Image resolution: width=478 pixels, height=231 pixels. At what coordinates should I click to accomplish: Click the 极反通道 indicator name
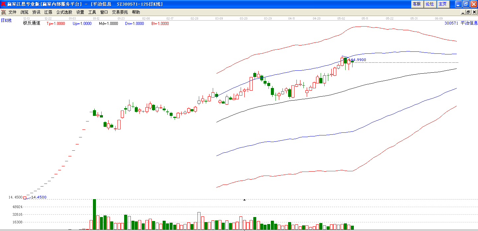(x=32, y=23)
